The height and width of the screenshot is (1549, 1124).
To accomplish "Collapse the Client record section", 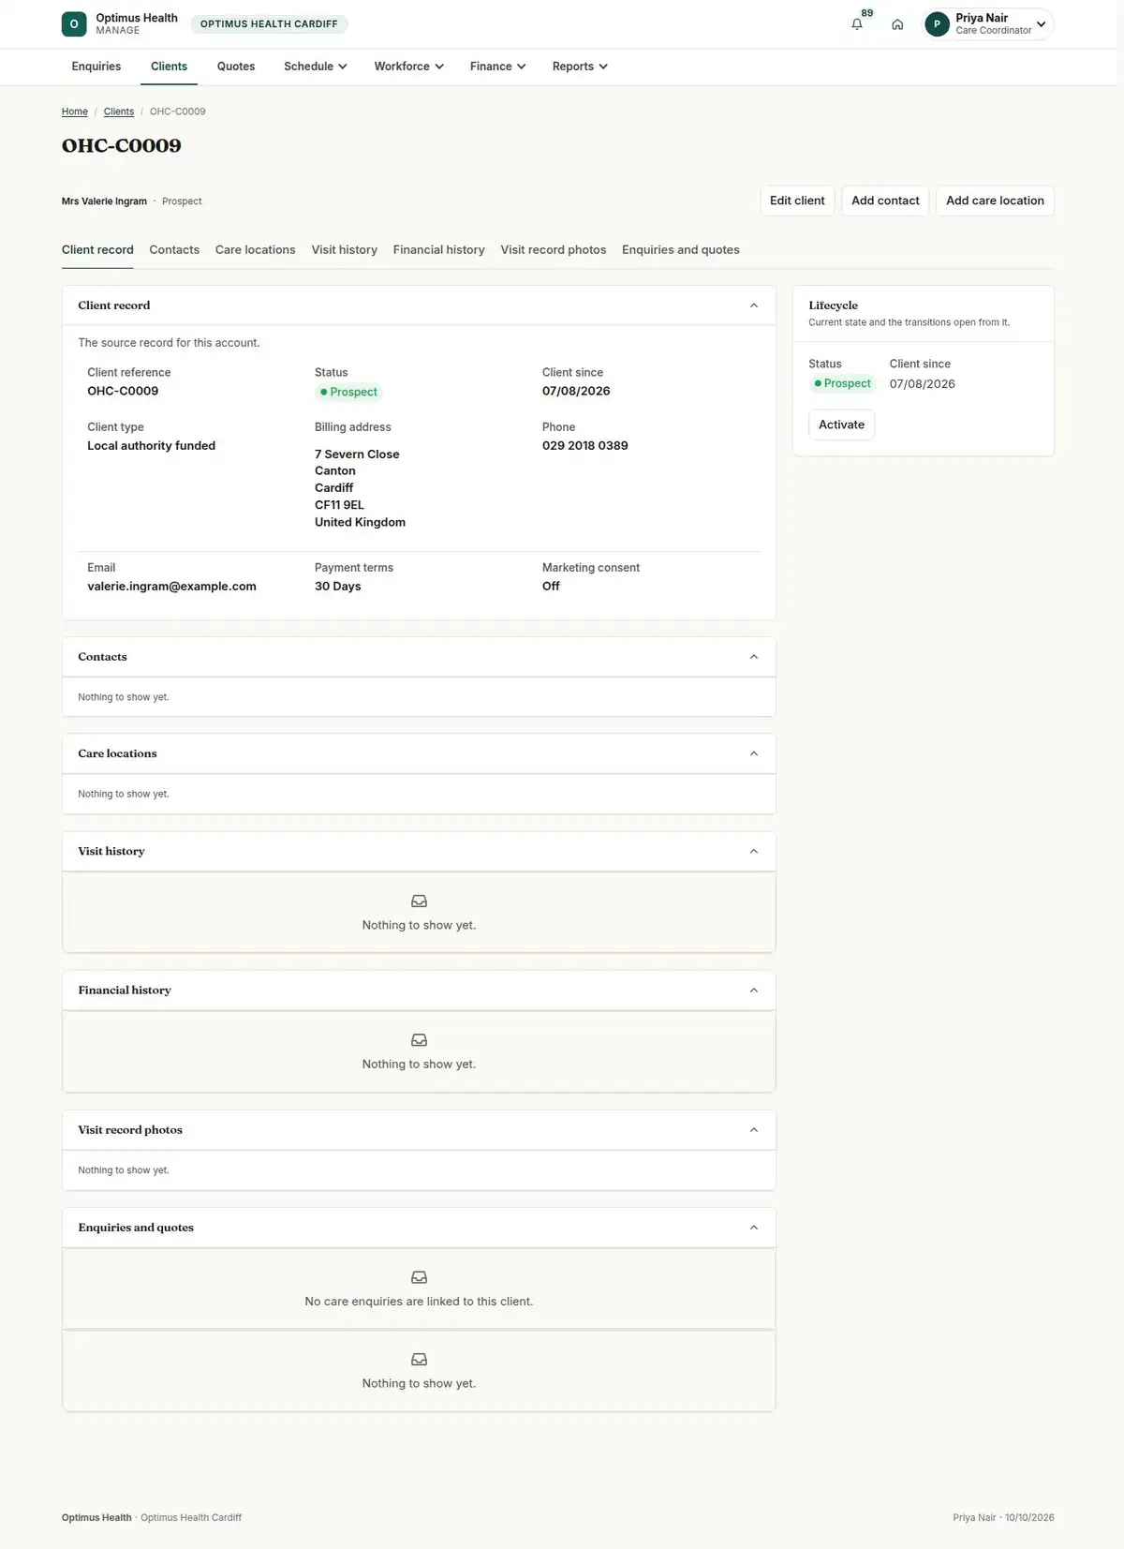I will click(754, 305).
